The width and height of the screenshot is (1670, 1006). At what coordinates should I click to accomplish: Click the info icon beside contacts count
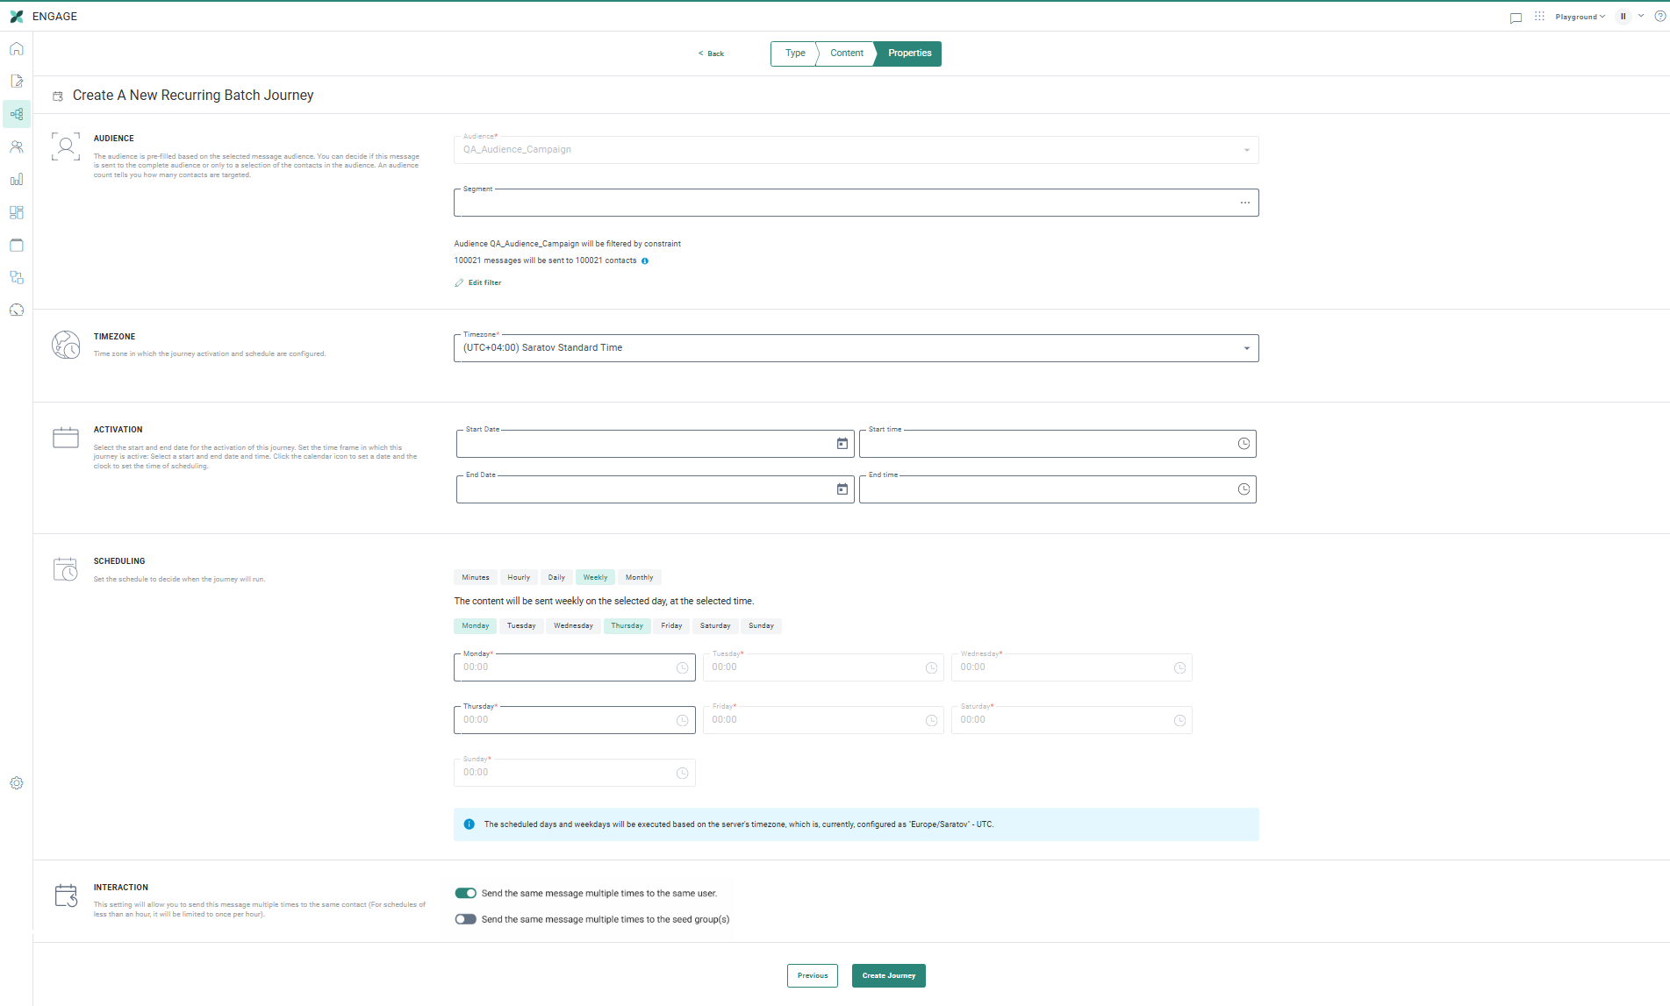(645, 261)
